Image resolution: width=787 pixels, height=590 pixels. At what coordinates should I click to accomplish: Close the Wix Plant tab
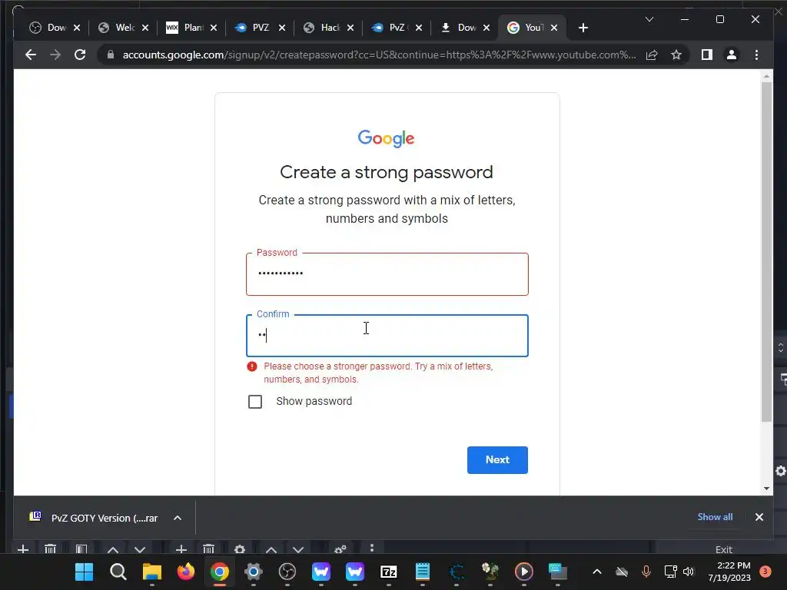(214, 28)
